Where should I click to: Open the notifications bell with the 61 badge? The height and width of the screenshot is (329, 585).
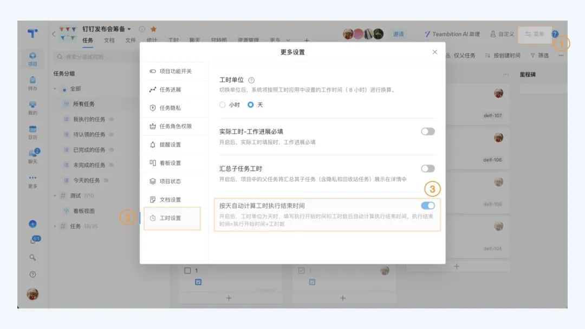34,240
